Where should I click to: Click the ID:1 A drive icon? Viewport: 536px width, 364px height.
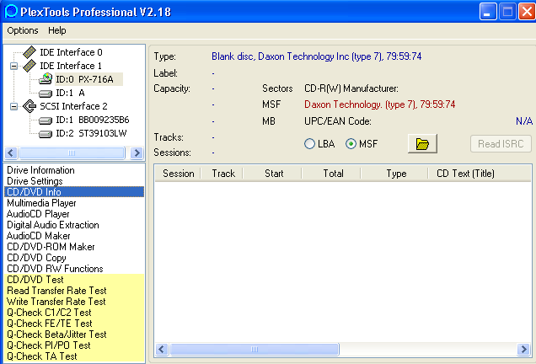(x=46, y=93)
